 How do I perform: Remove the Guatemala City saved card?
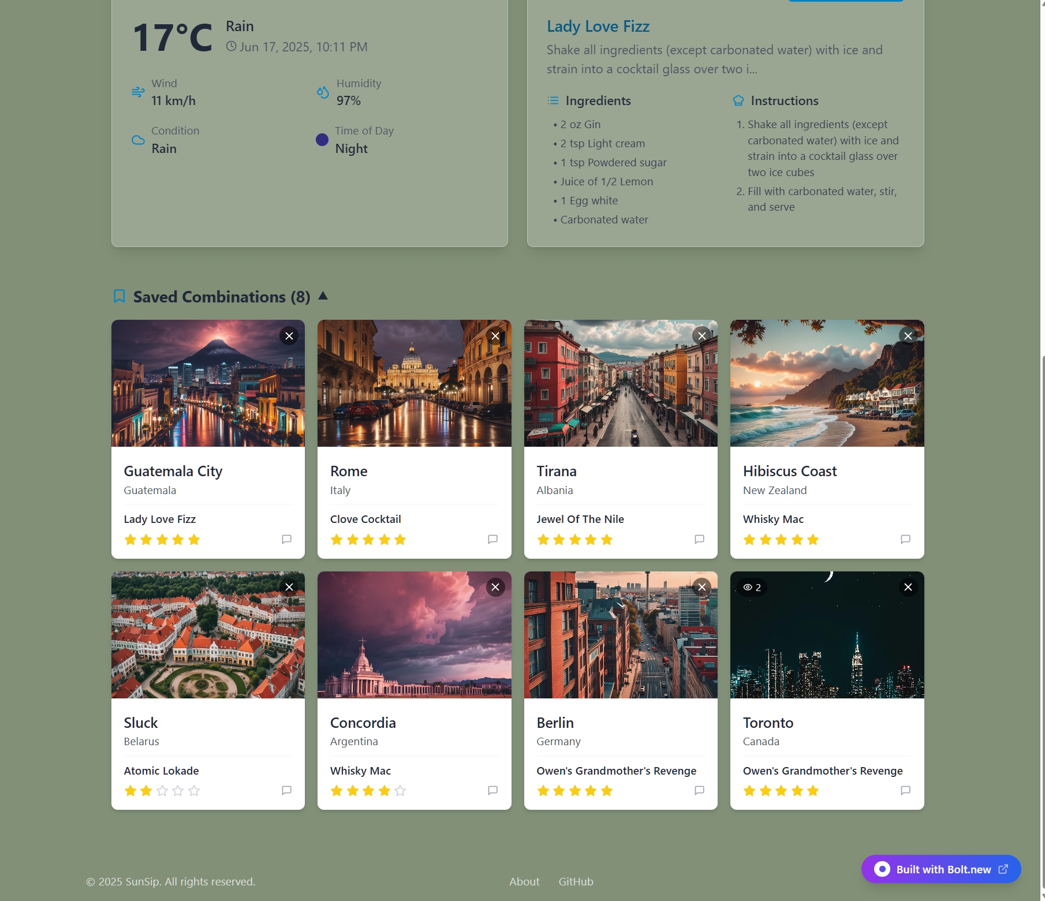click(289, 336)
